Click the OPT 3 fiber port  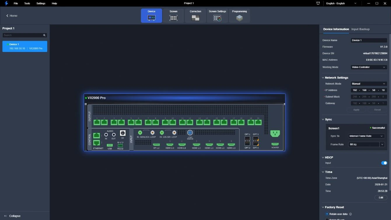[x=256, y=139]
